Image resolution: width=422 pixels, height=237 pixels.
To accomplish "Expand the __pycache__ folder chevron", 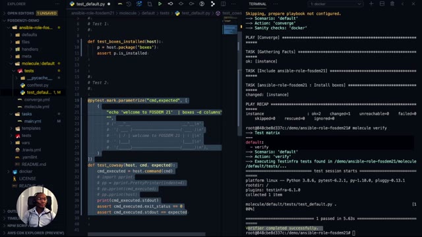I will click(x=16, y=78).
